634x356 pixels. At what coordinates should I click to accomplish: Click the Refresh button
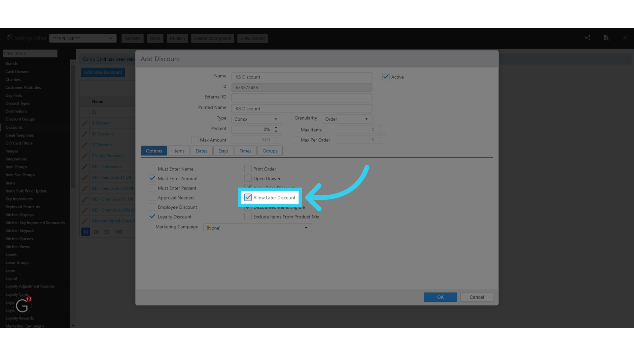133,38
